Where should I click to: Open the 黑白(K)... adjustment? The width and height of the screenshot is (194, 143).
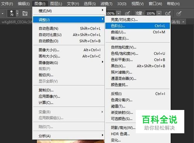(138, 66)
